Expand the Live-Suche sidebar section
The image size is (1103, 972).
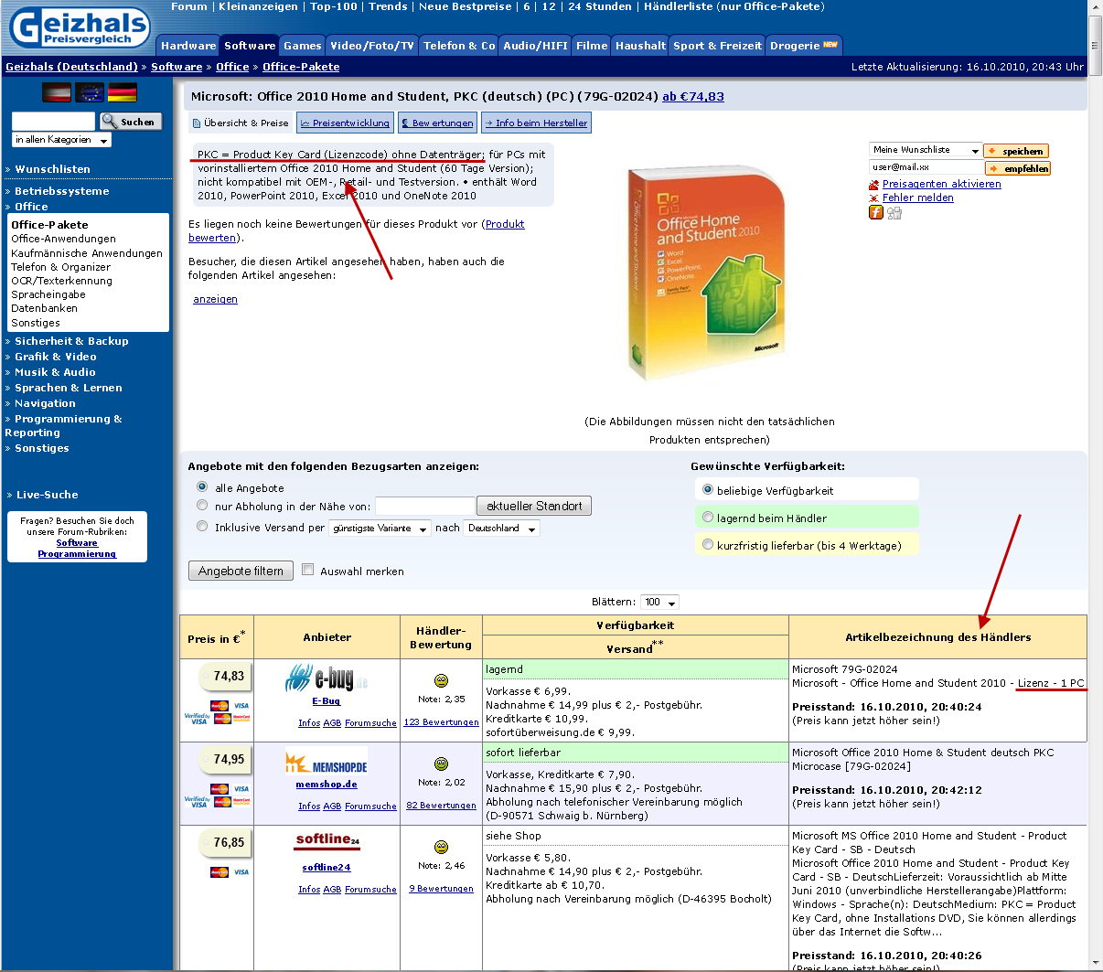coord(47,495)
